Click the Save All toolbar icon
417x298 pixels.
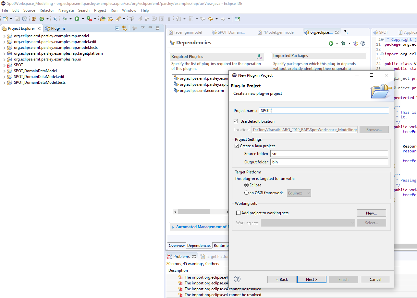pyautogui.click(x=25, y=19)
